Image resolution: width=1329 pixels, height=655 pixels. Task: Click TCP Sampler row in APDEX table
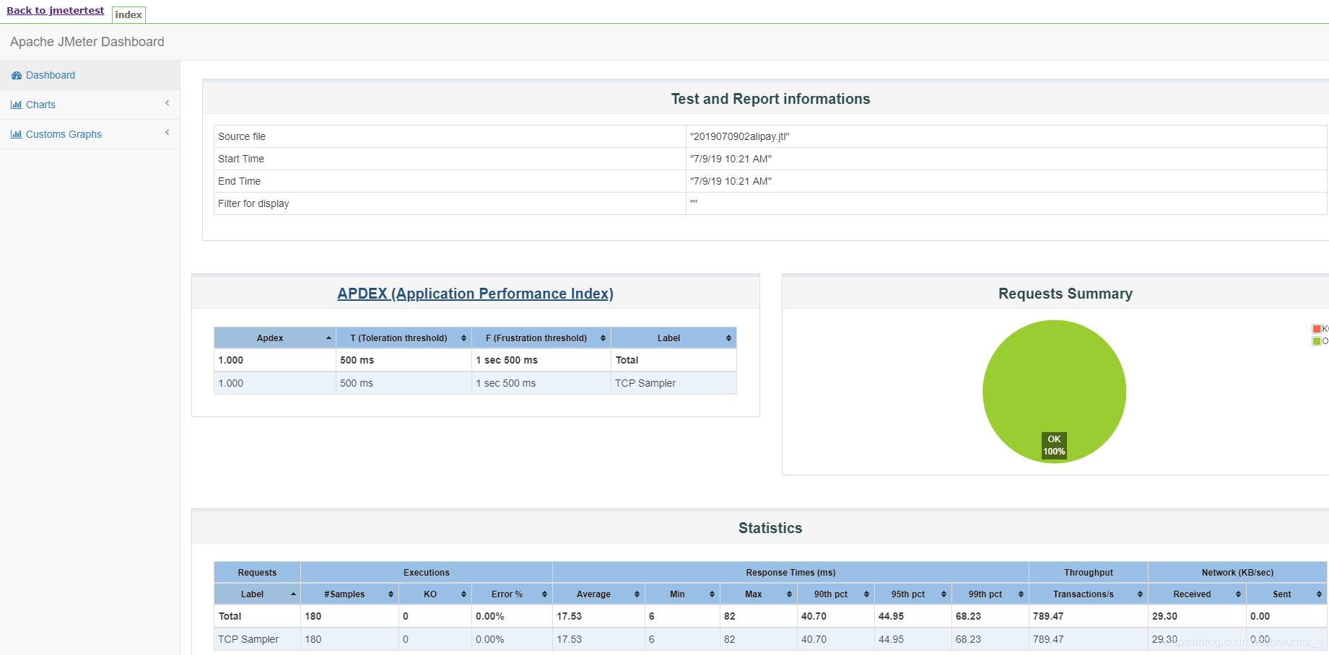pyautogui.click(x=475, y=383)
